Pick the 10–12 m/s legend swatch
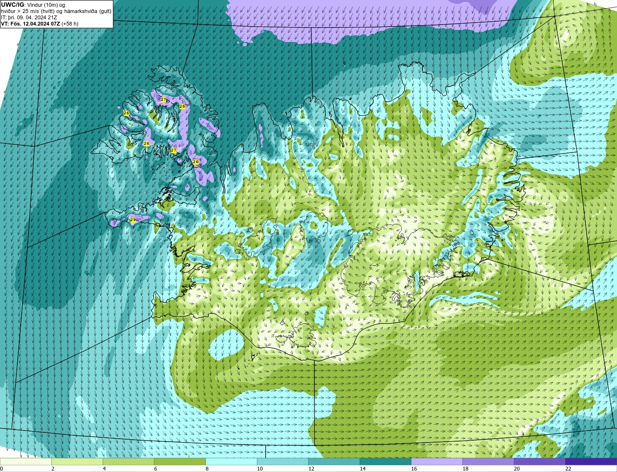 pos(282,461)
